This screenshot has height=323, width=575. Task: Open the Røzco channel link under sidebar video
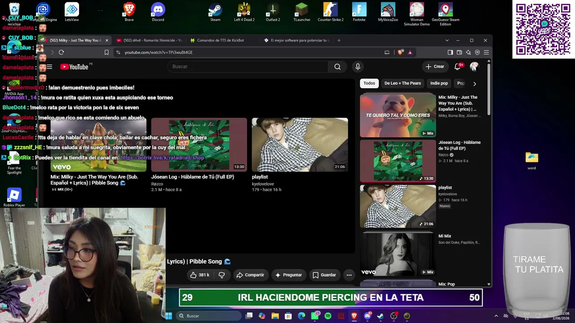[x=443, y=155]
